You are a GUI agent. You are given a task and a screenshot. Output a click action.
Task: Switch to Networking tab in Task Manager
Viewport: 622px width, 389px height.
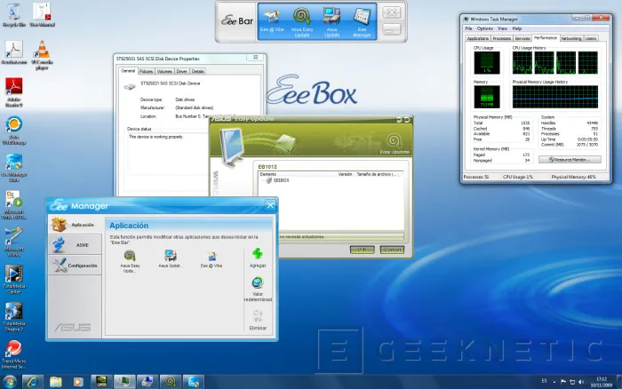point(570,38)
